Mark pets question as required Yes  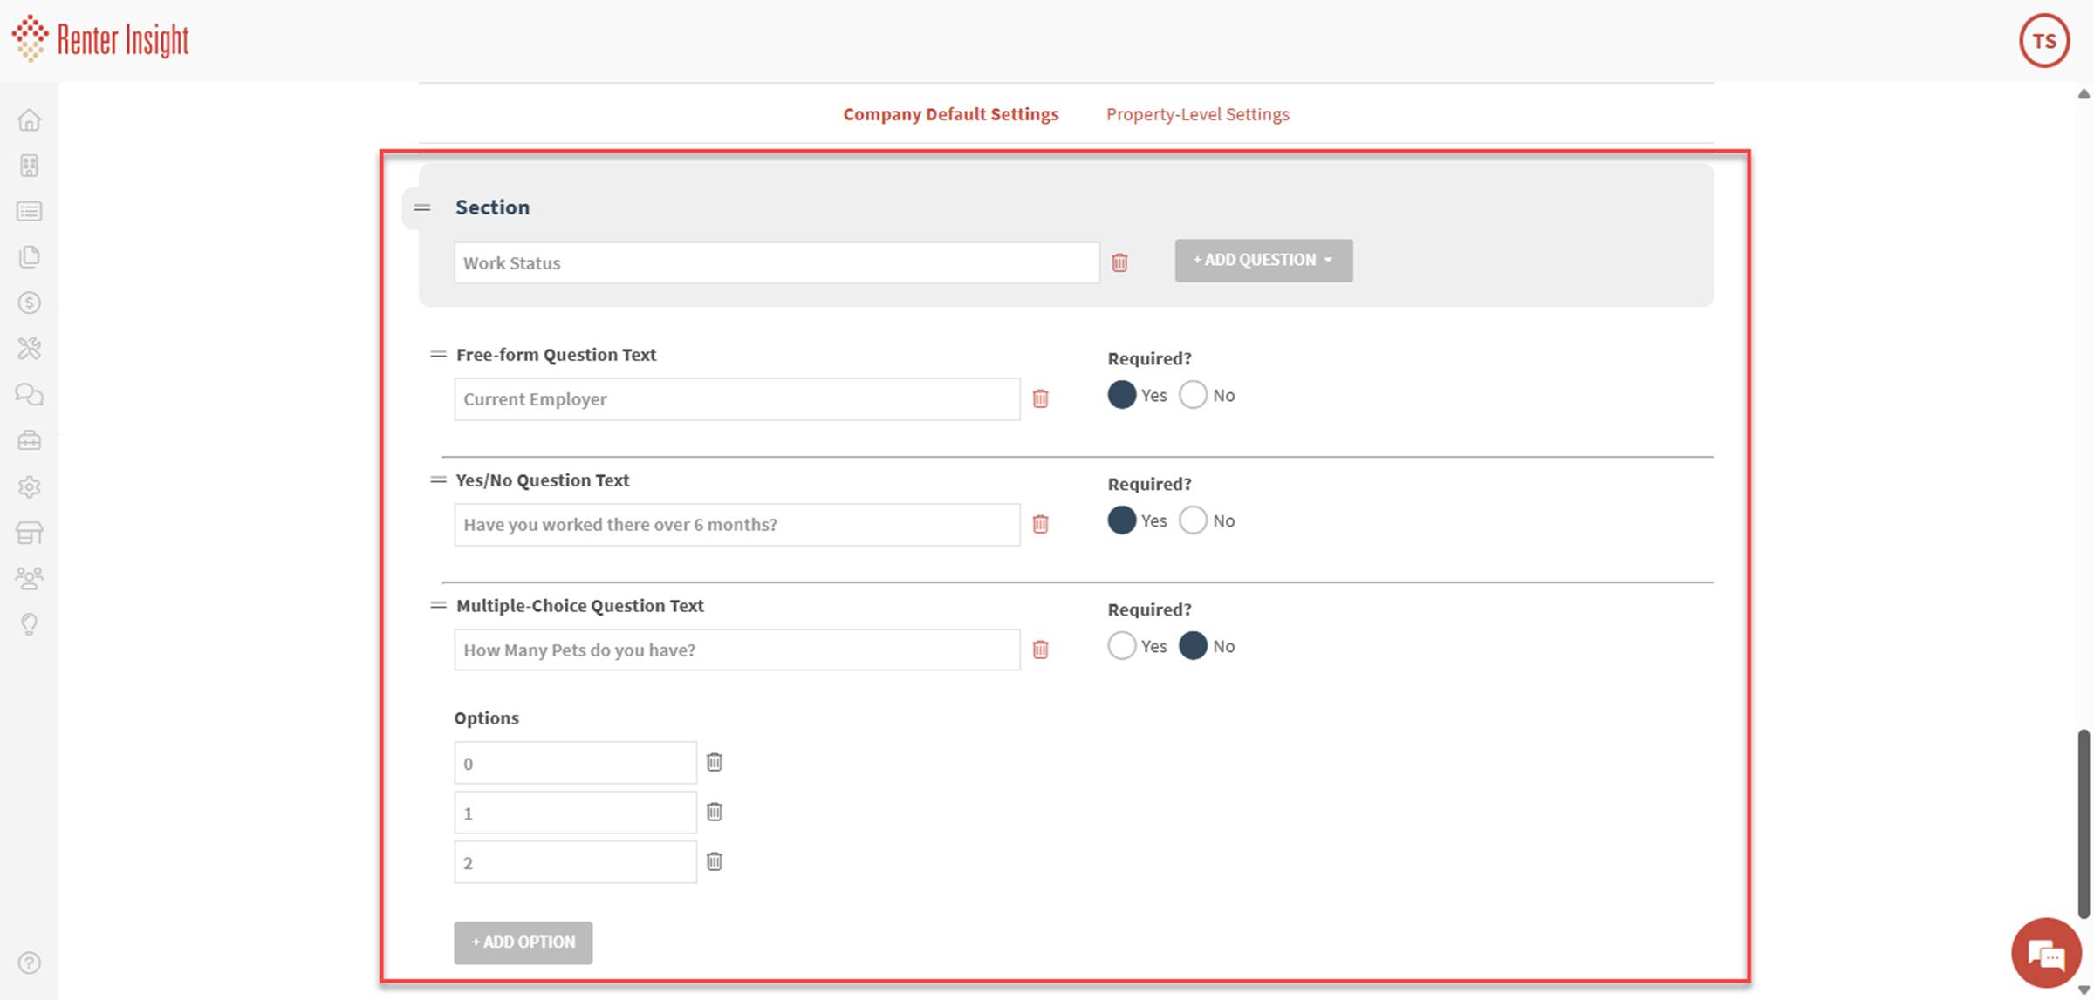[1121, 646]
